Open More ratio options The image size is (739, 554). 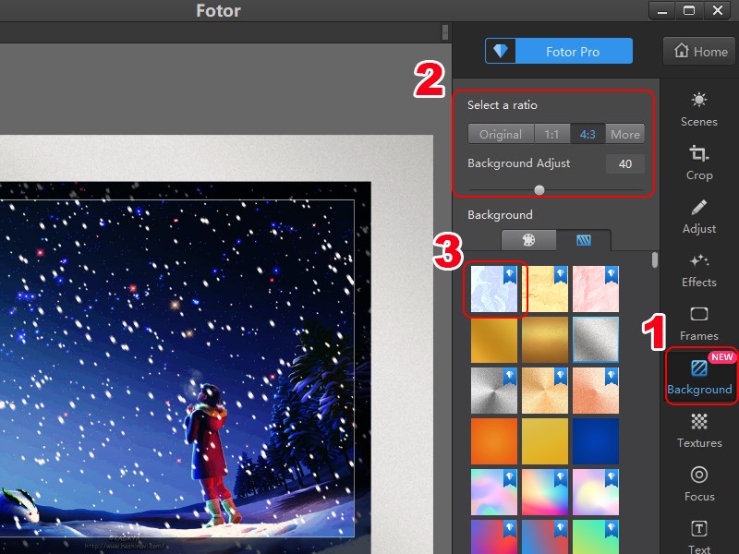click(x=625, y=134)
